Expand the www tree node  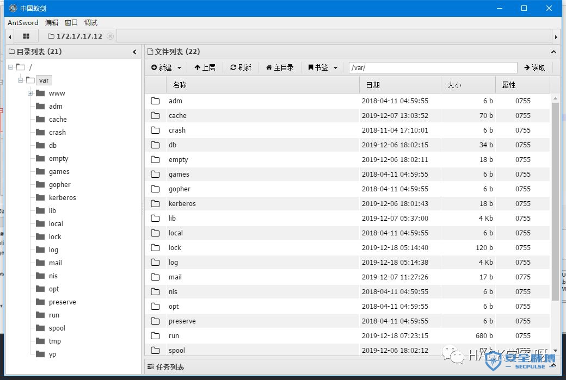30,93
